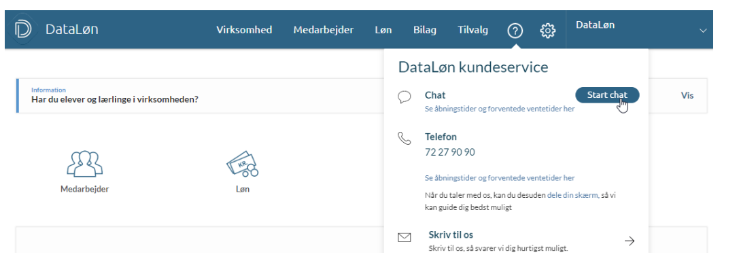Open telephone opening hours link
Viewport: 739px width, 280px height.
coord(499,178)
